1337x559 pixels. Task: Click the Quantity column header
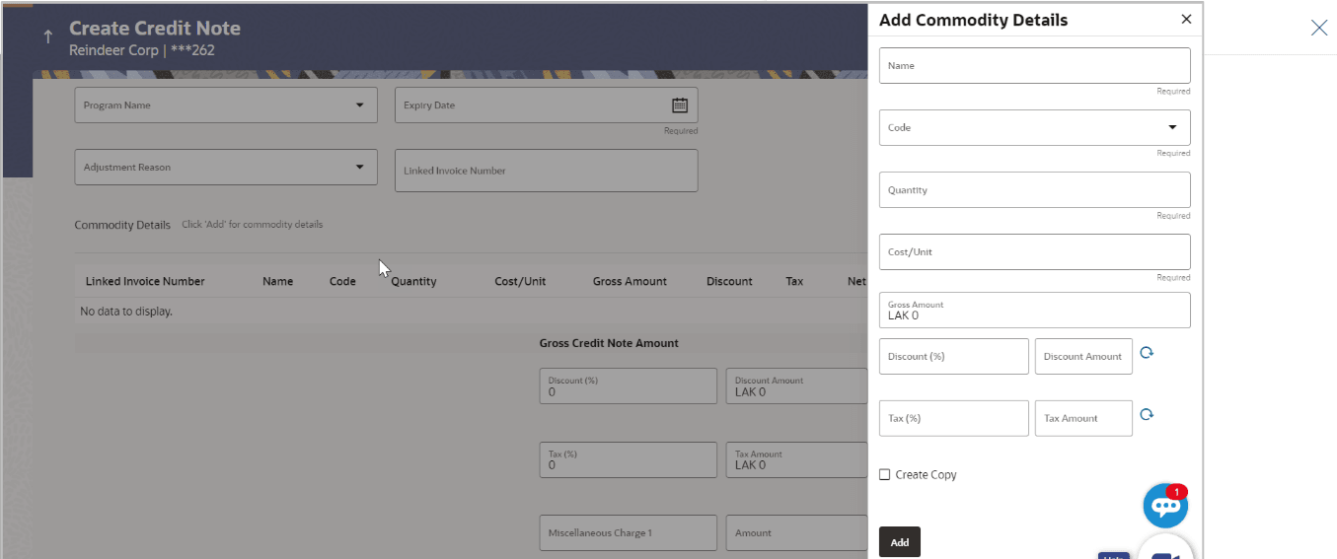pos(413,281)
